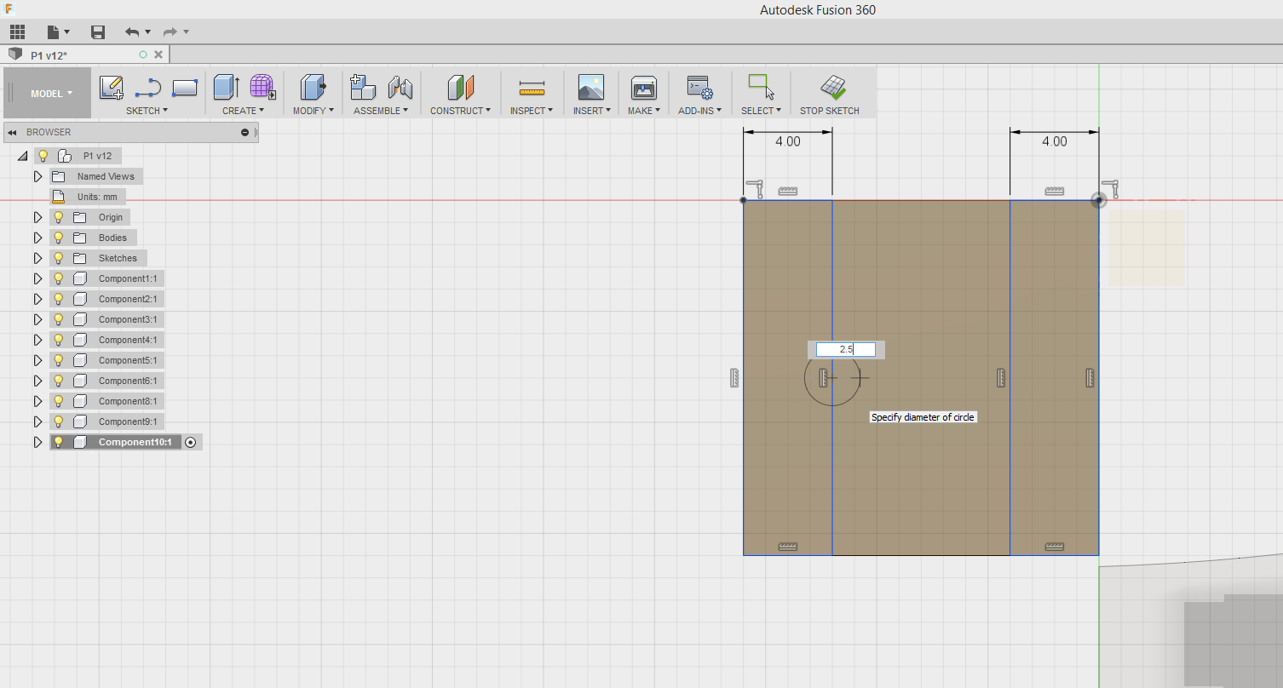
Task: Open the CREATE menu
Action: coord(244,111)
